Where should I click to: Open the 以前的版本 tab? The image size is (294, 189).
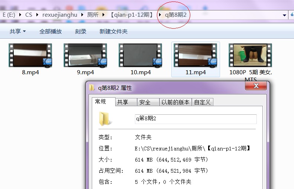point(175,102)
